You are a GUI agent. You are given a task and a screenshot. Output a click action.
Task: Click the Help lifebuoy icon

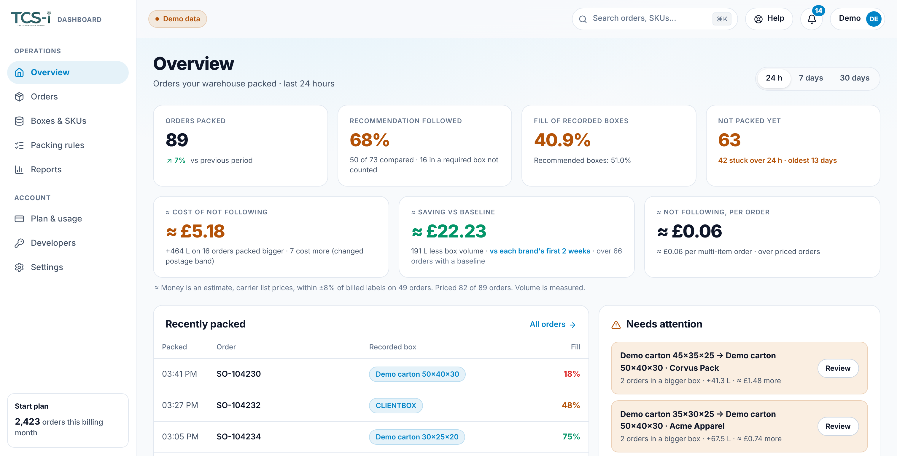click(758, 19)
